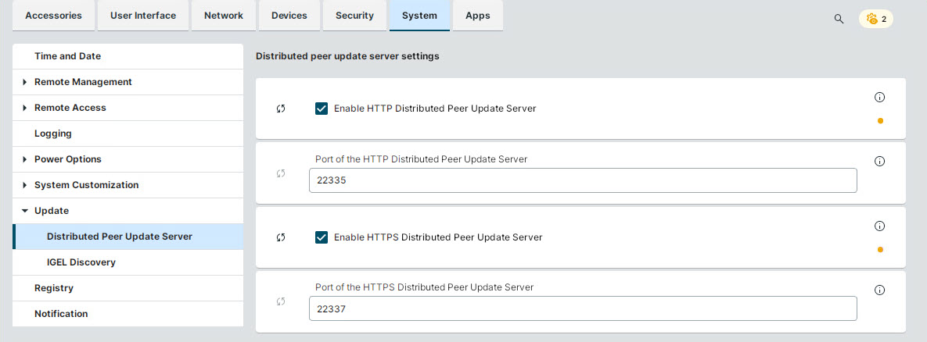The image size is (927, 342).
Task: Reset the Enable HTTPS Distributed Peer Update Server setting
Action: (281, 237)
